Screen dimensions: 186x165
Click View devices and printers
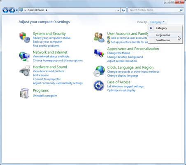point(48,71)
